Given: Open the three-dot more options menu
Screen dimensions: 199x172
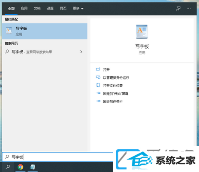Looking at the screenshot, I should tap(189, 9).
